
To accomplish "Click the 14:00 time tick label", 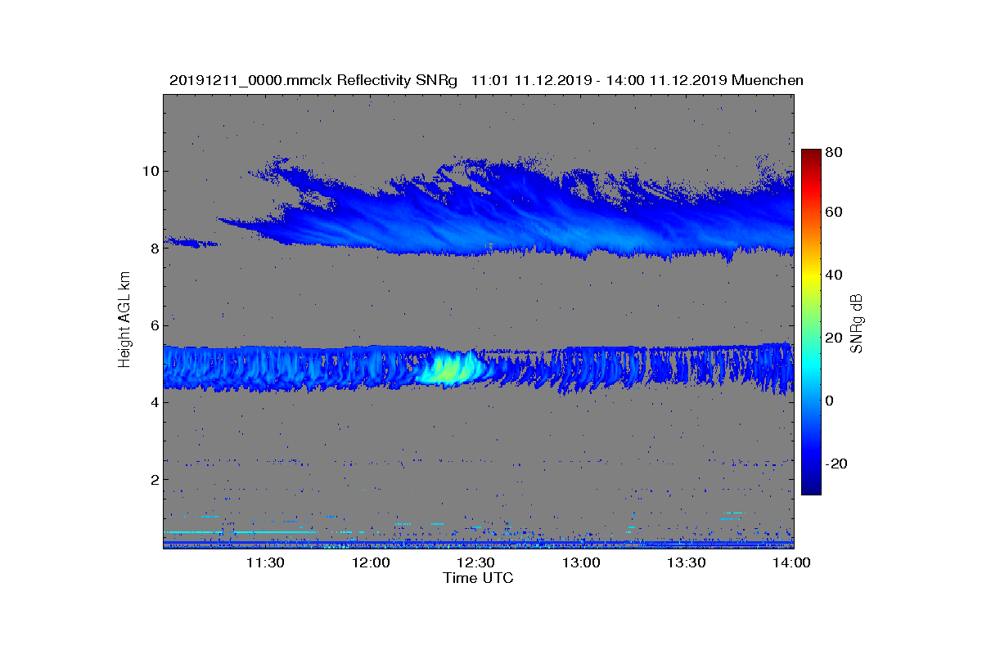I will [x=791, y=562].
